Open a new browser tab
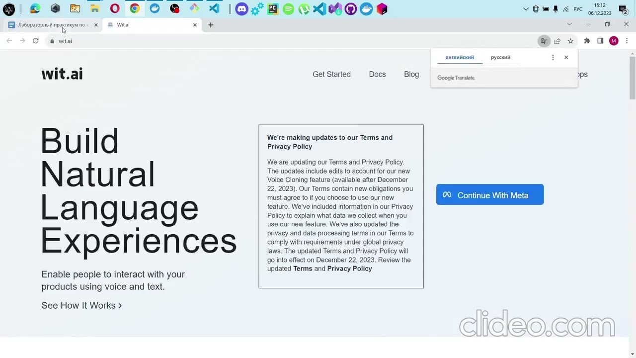The width and height of the screenshot is (636, 358). pyautogui.click(x=211, y=25)
